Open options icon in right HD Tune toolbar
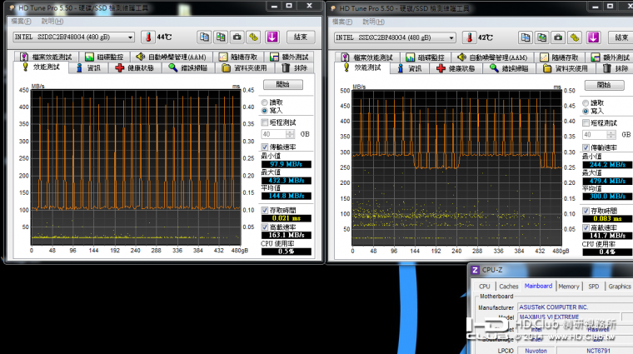 point(575,37)
